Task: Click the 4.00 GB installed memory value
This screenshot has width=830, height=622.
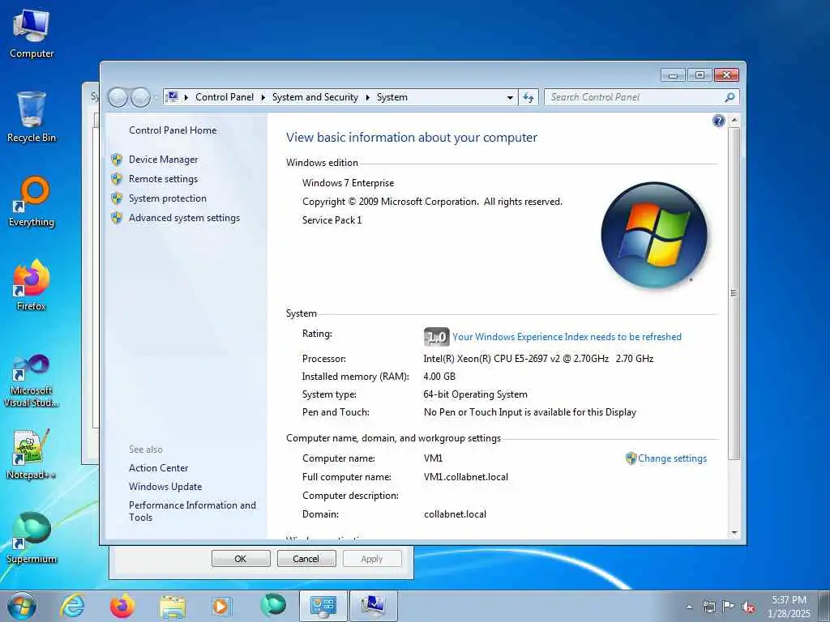Action: click(x=439, y=377)
